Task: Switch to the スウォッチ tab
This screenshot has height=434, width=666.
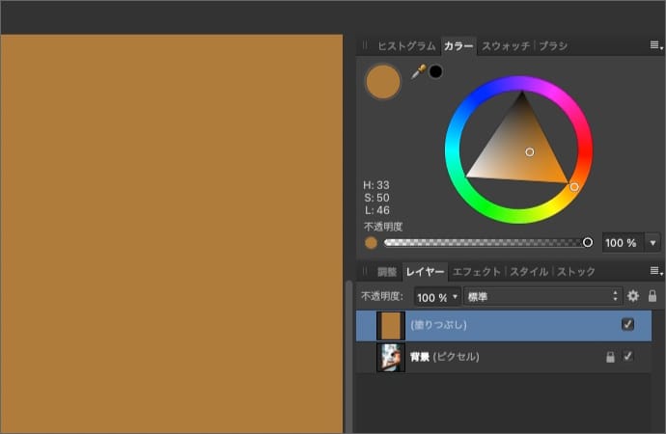Action: (506, 45)
